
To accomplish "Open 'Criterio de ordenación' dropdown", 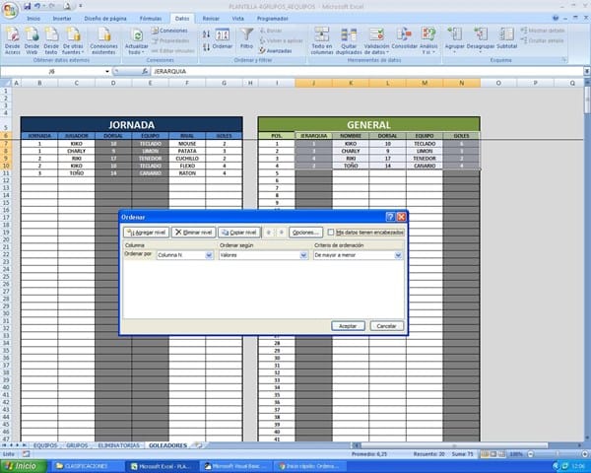I will click(x=398, y=254).
